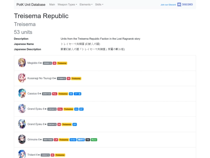Click the gray ID badge beside Trident
Screen dimensions: 210x158
[45, 155]
